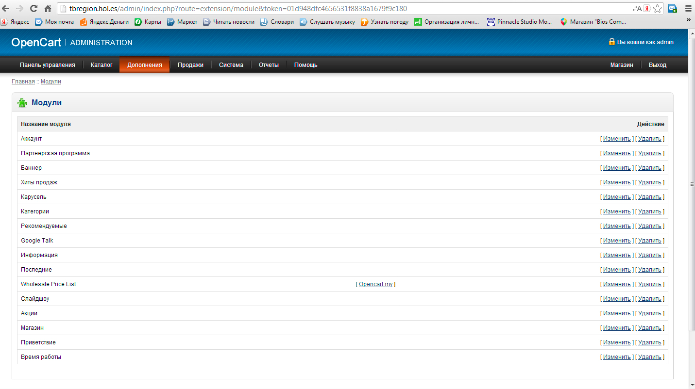Screen dimensions: 695x389
Task: Click Удалить for the Аккаунт module
Action: (x=650, y=139)
